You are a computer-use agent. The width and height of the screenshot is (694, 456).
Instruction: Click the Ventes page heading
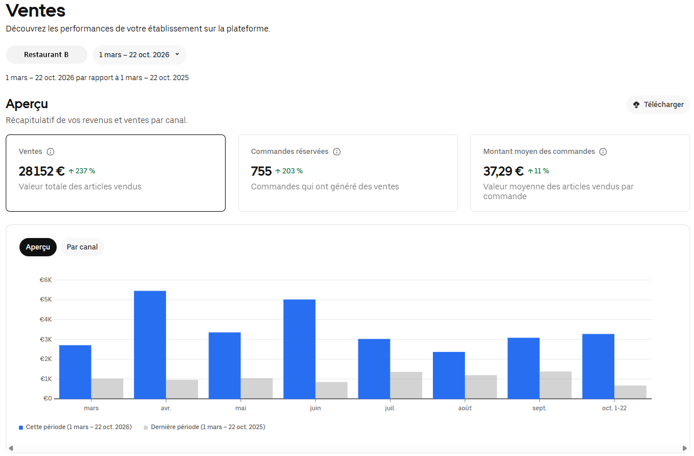point(36,10)
